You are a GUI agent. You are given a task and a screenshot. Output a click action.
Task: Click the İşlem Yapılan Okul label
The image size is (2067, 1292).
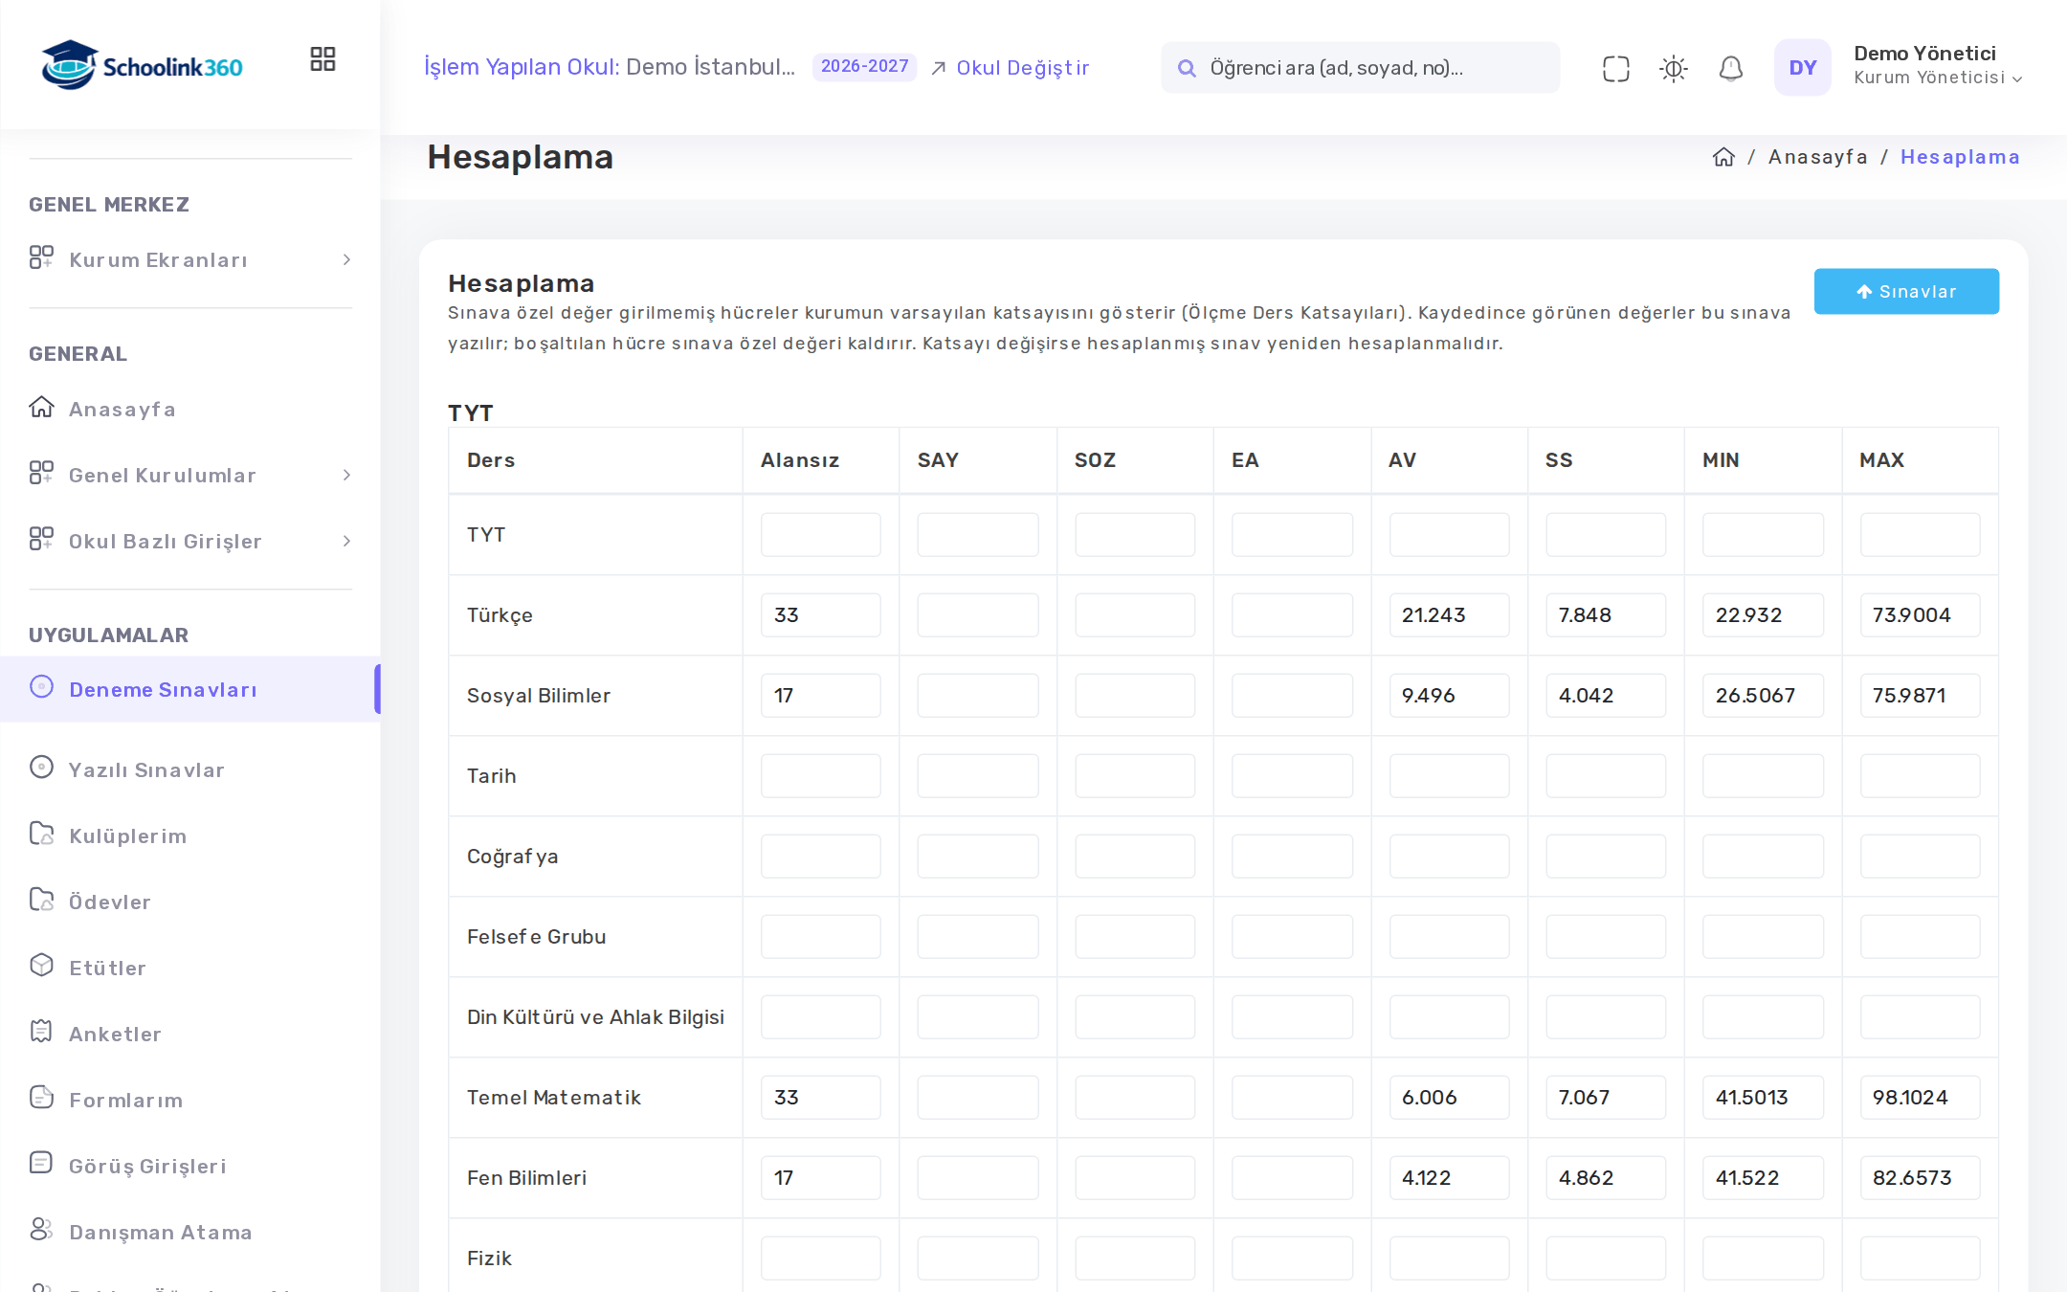[x=522, y=67]
